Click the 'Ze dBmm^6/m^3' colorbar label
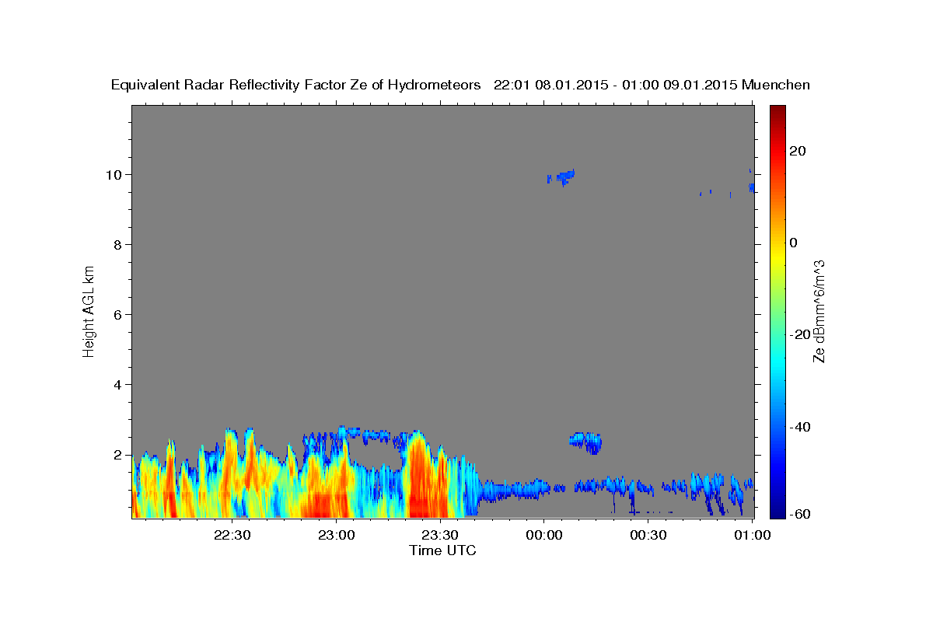Viewport: 933px width, 622px height. click(x=818, y=311)
